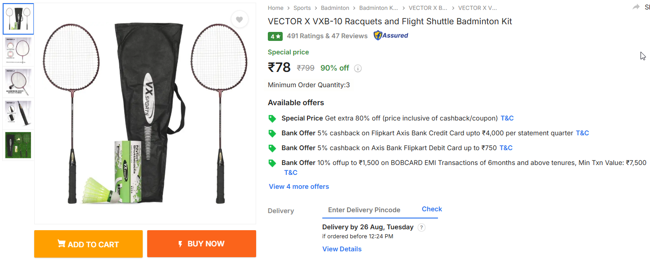Open T&C for Special Price offer
This screenshot has width=650, height=263.
(507, 118)
